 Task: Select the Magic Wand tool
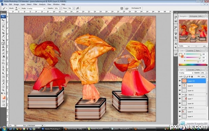(x=3, y=30)
